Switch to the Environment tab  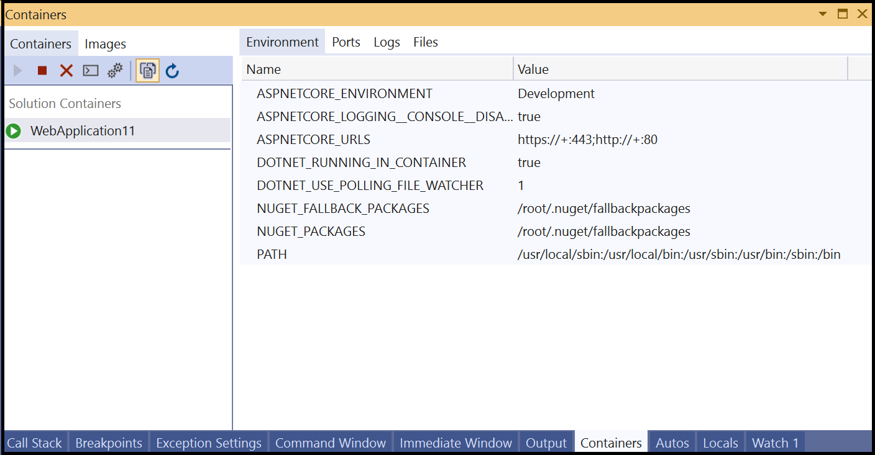coord(282,42)
